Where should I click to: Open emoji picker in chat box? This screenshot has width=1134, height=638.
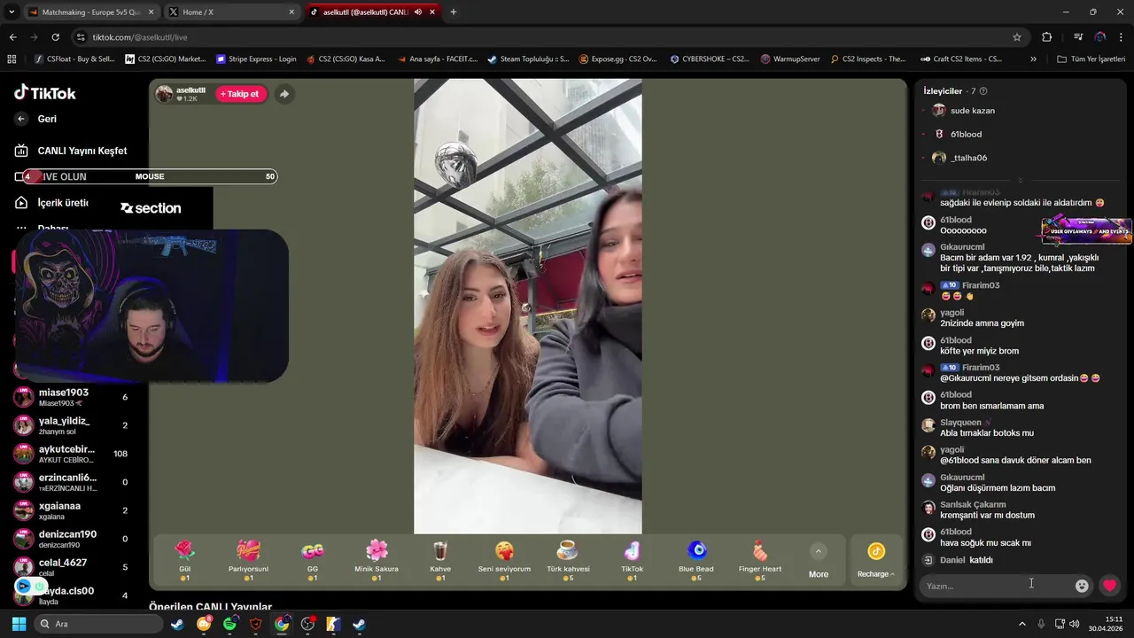click(x=1082, y=586)
